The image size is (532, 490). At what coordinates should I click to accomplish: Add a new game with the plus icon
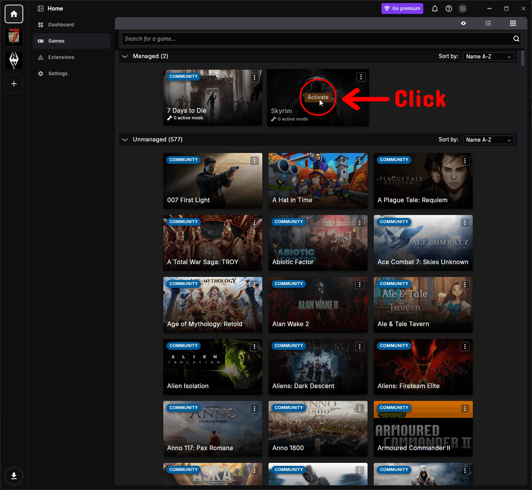coord(14,84)
